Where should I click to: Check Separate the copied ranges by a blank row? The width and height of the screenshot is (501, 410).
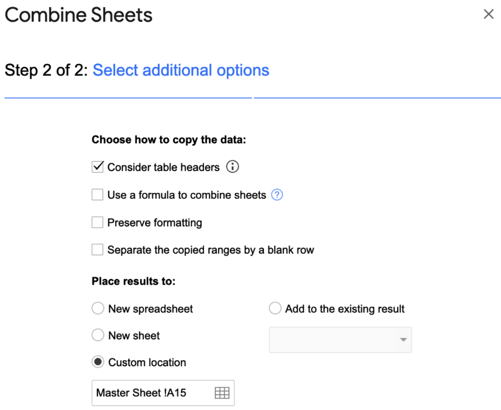[x=97, y=250]
